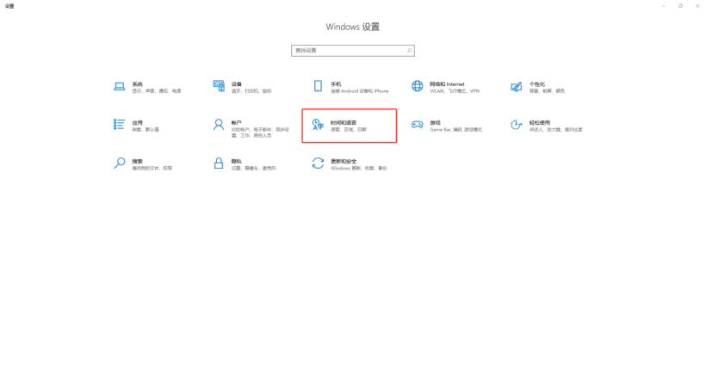Restore down the 设置 window
The image size is (706, 383).
pyautogui.click(x=680, y=6)
